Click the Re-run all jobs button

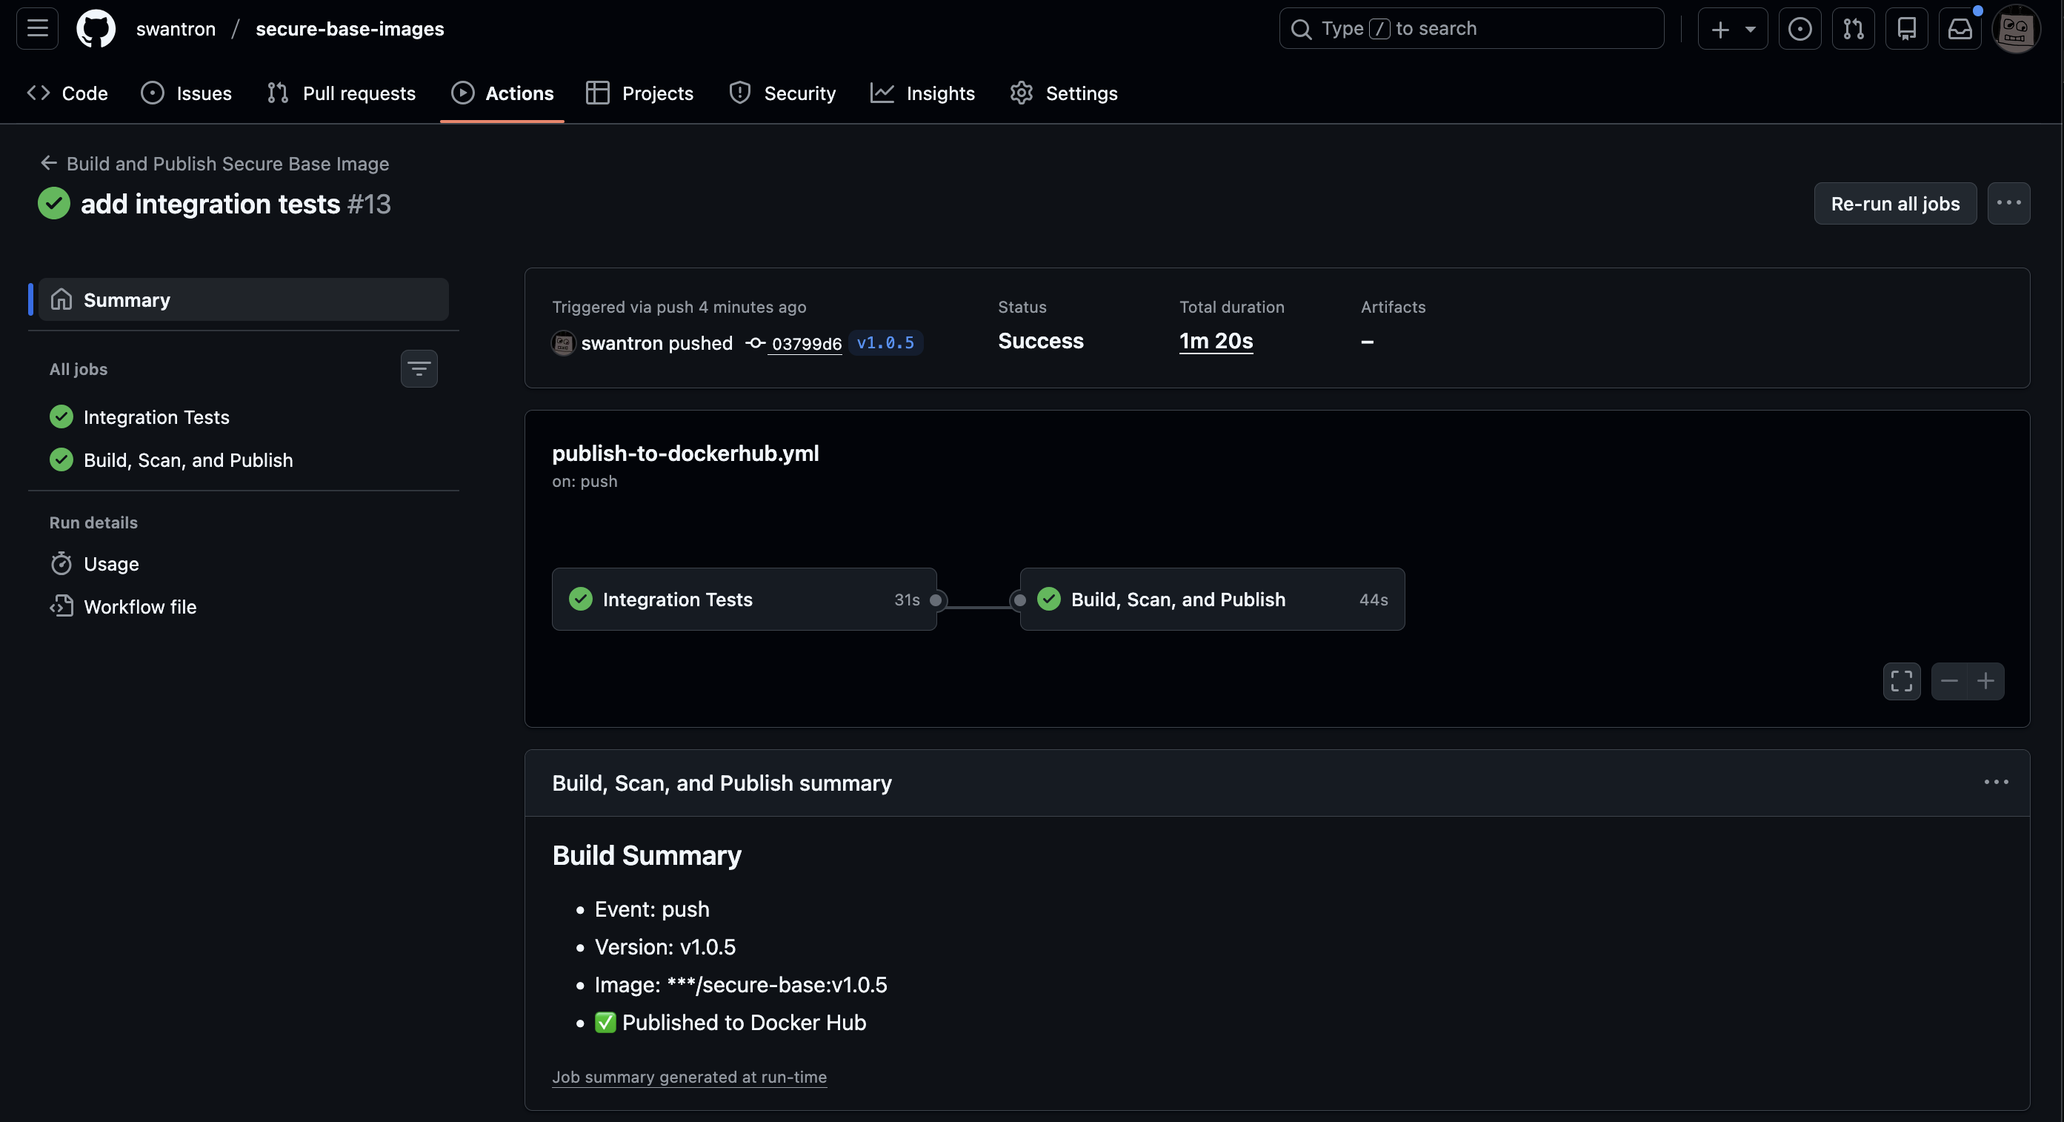(1895, 203)
